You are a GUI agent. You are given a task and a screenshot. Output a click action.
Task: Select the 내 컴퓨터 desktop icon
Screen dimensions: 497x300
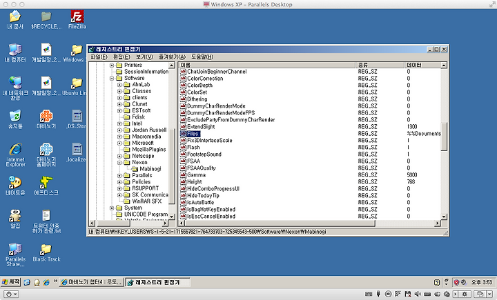(x=15, y=53)
